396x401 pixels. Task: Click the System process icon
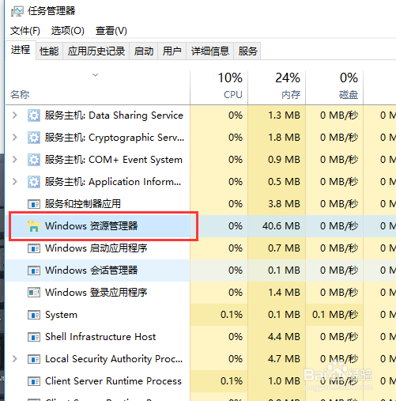pyautogui.click(x=34, y=315)
